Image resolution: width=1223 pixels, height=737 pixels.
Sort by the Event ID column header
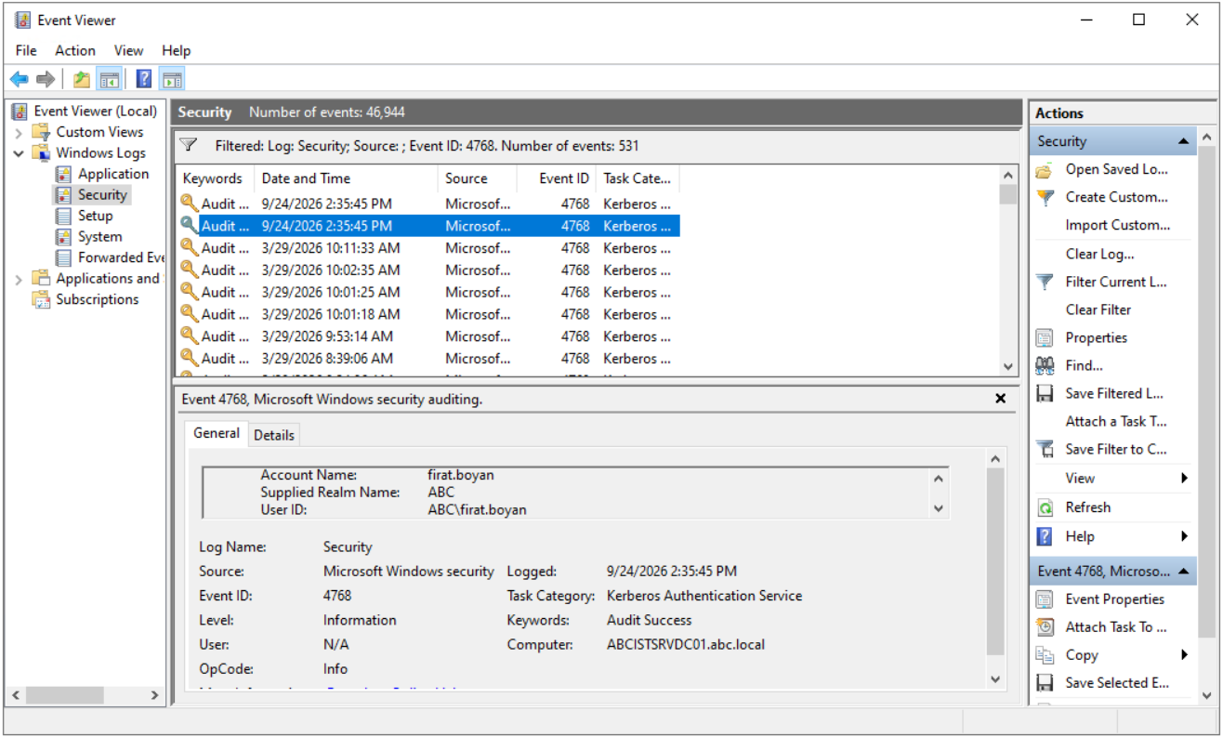557,178
